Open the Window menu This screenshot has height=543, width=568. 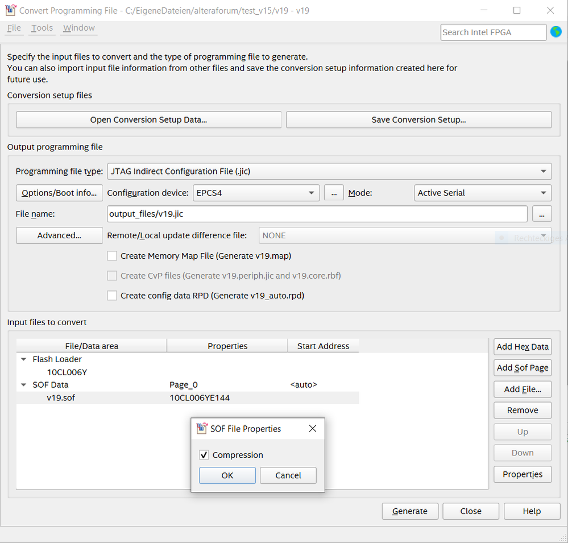tap(79, 28)
